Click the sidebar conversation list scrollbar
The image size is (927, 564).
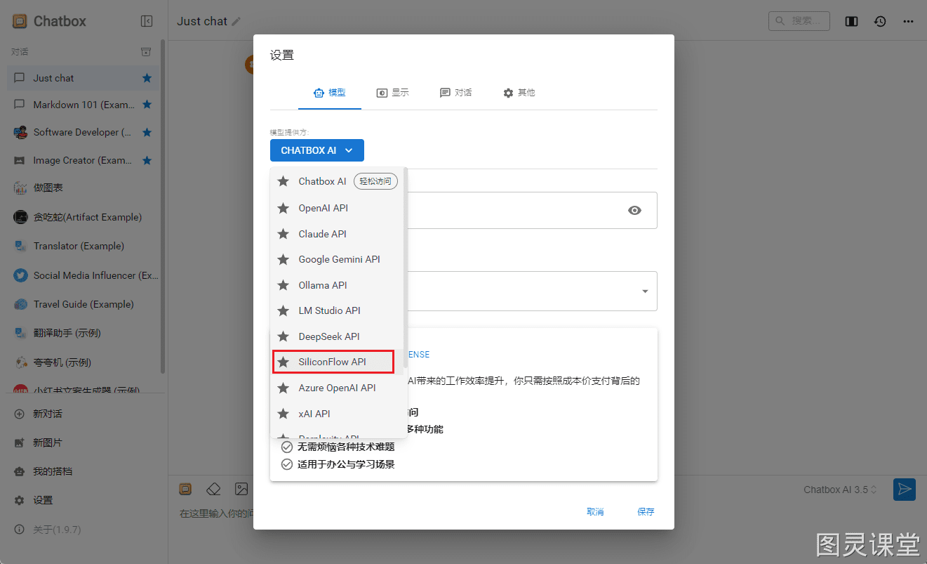click(163, 207)
